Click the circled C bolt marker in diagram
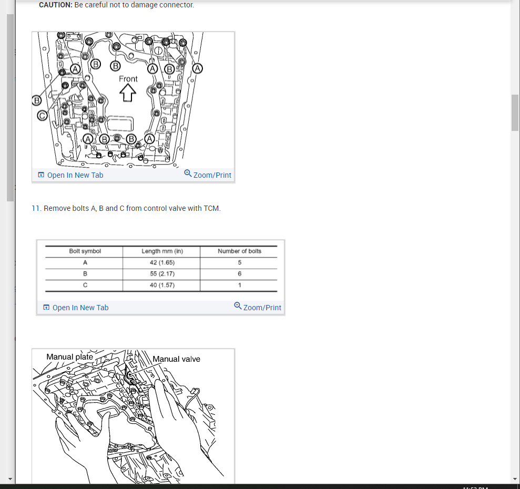 [x=42, y=116]
